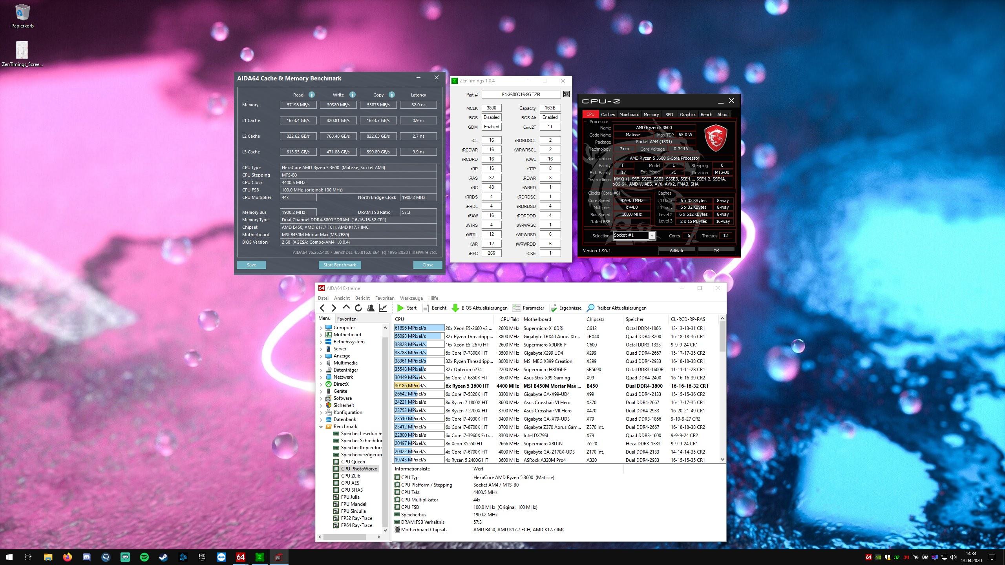Select the 6x Ryzen 5 3600 HT result row
1005x565 pixels.
tap(557, 386)
